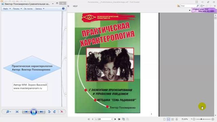The height and width of the screenshot is (122, 217).
Task: Zoom out with the minus button
Action: 194,119
